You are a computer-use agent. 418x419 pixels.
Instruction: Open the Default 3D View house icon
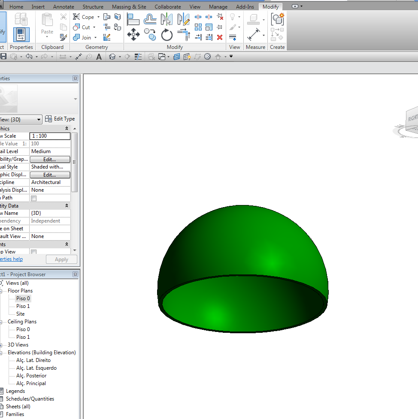click(112, 57)
